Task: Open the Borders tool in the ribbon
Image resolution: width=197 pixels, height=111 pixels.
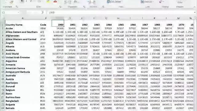Action: click(x=39, y=1)
